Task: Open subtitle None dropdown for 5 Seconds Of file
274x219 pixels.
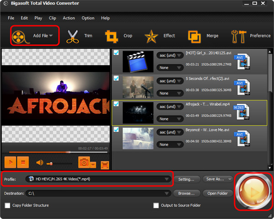Action: click(x=170, y=93)
